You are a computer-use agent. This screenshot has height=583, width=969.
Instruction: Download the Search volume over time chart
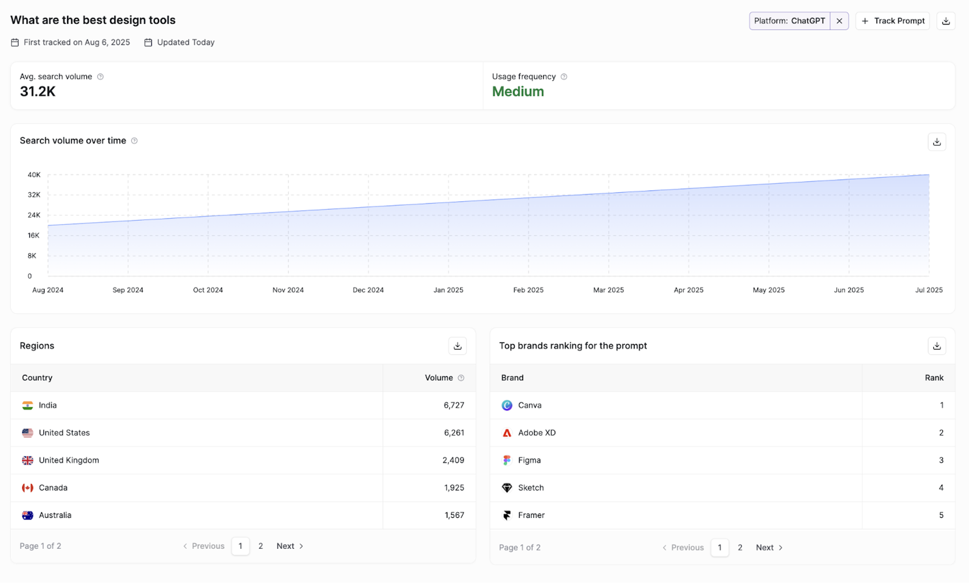[937, 142]
